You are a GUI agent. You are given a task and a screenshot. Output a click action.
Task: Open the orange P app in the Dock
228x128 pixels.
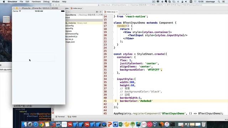click(110, 124)
